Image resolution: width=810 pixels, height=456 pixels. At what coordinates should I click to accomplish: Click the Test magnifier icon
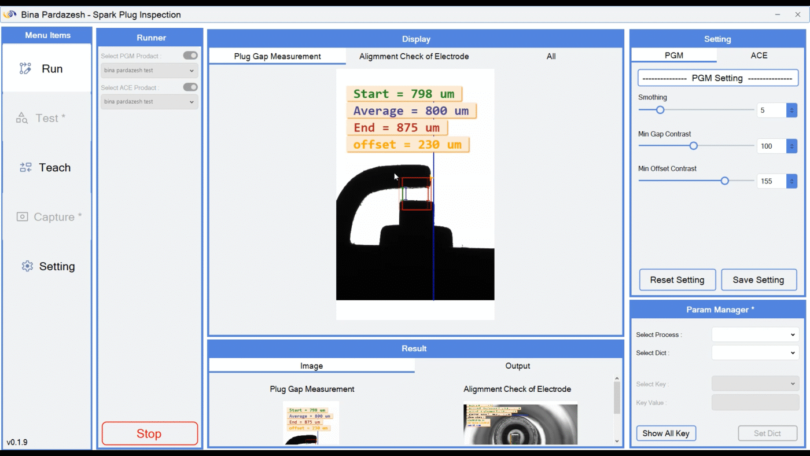[22, 118]
